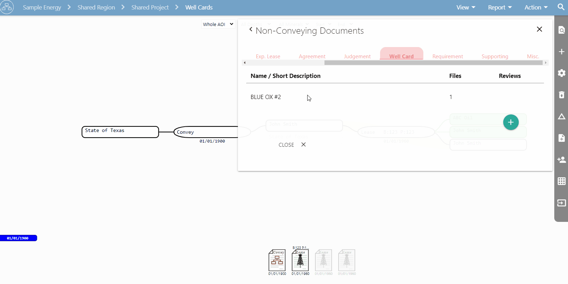Select the triangle icon in right sidebar

pyautogui.click(x=561, y=117)
